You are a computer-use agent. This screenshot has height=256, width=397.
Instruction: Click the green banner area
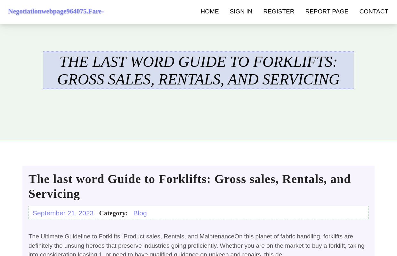click(199, 122)
